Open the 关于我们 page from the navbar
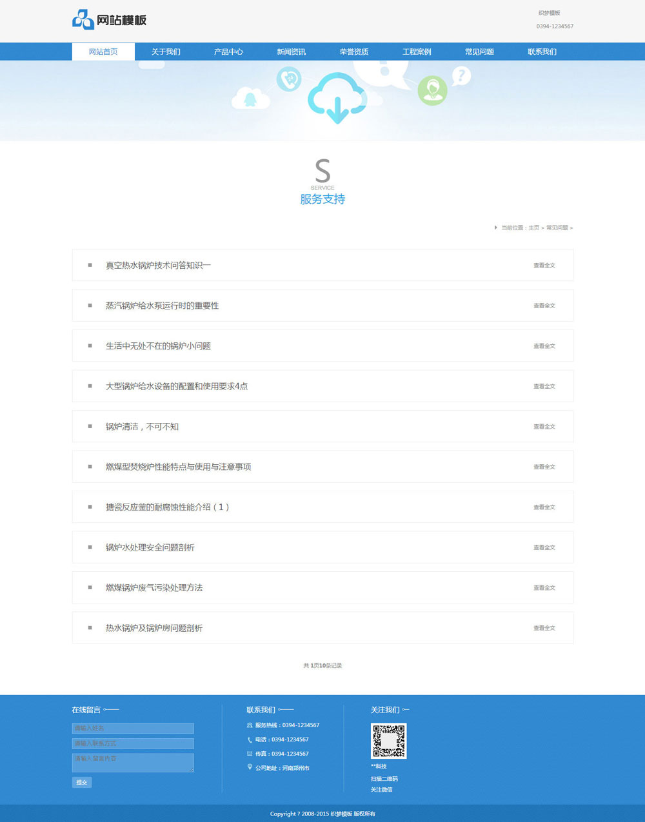Image resolution: width=645 pixels, height=822 pixels. pyautogui.click(x=166, y=52)
